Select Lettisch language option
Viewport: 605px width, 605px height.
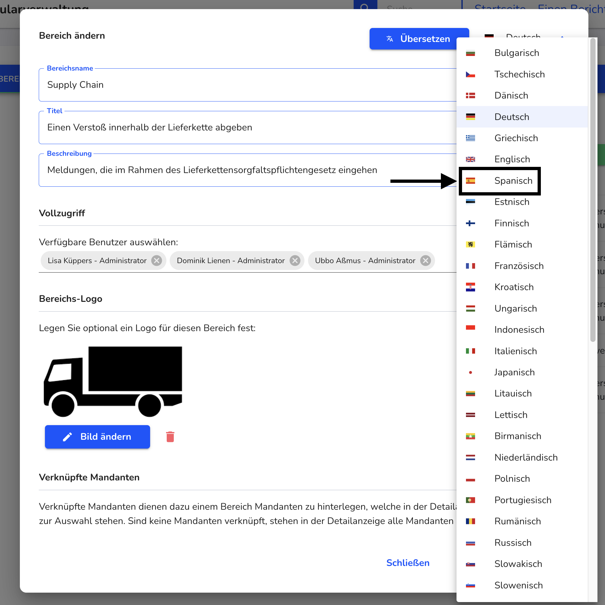click(x=522, y=415)
